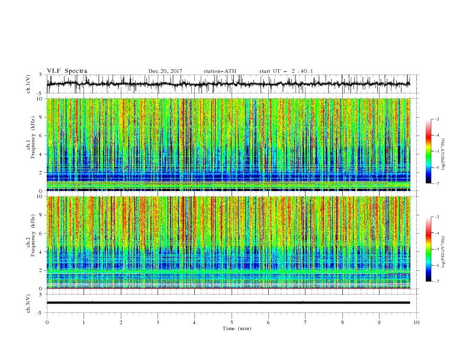The image size is (469, 362).
Task: Click the "-3" label on upper color bar
Action: pos(436,119)
